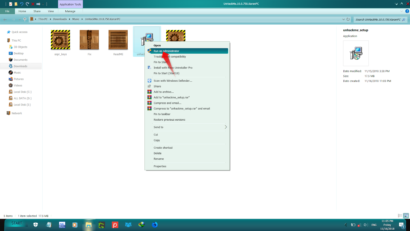Select This PC in navigation pane

coord(16,41)
